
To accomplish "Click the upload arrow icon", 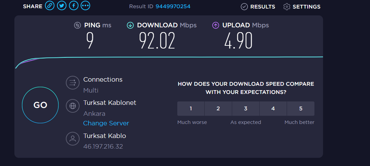I will pos(216,25).
